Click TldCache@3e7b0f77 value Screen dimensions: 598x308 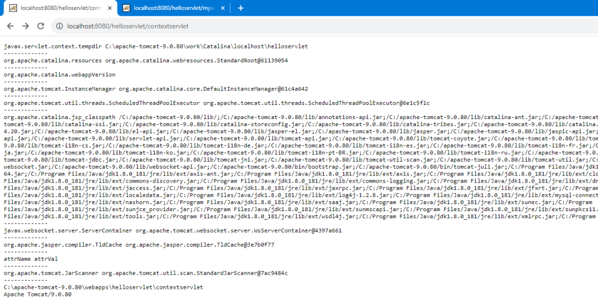pos(247,245)
